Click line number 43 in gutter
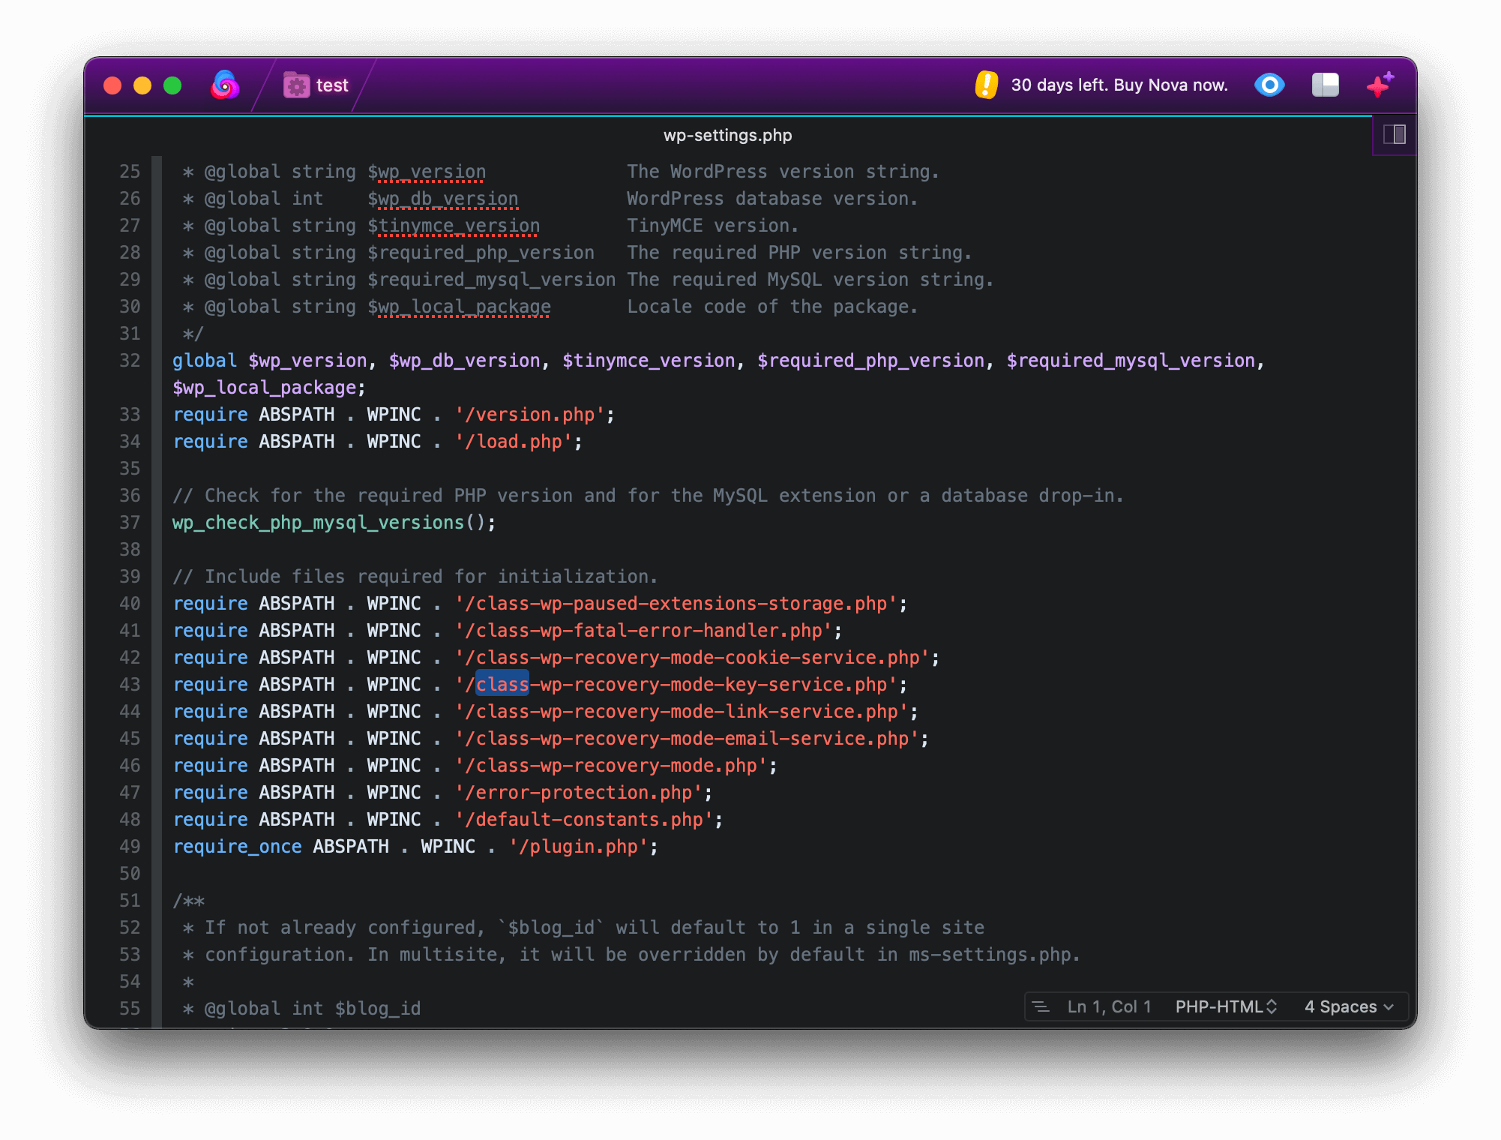Viewport: 1501px width, 1140px height. coord(130,685)
